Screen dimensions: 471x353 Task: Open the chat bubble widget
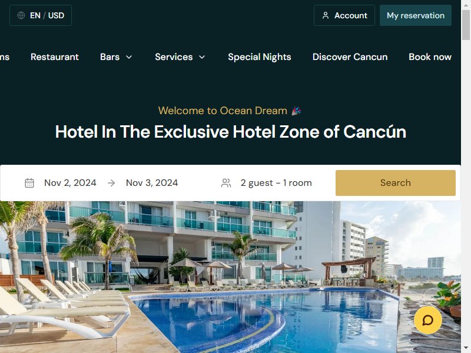pyautogui.click(x=428, y=320)
